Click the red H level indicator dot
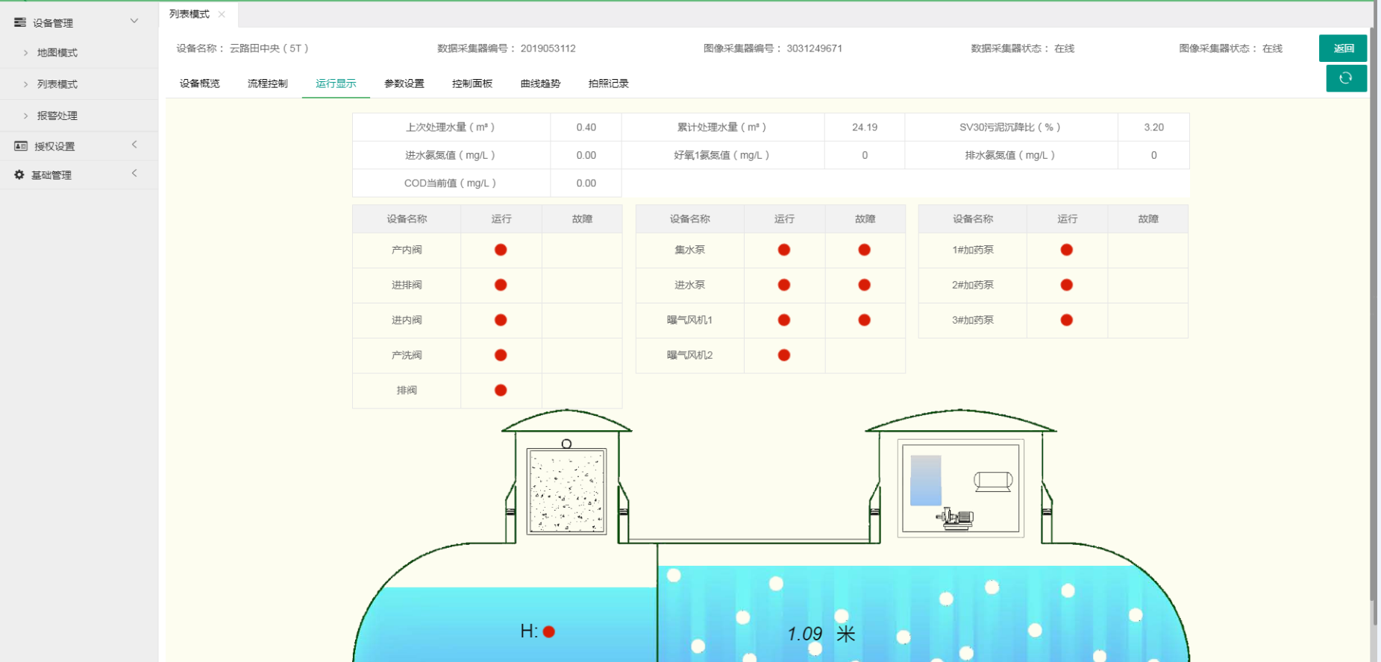Viewport: 1381px width, 662px height. tap(549, 631)
